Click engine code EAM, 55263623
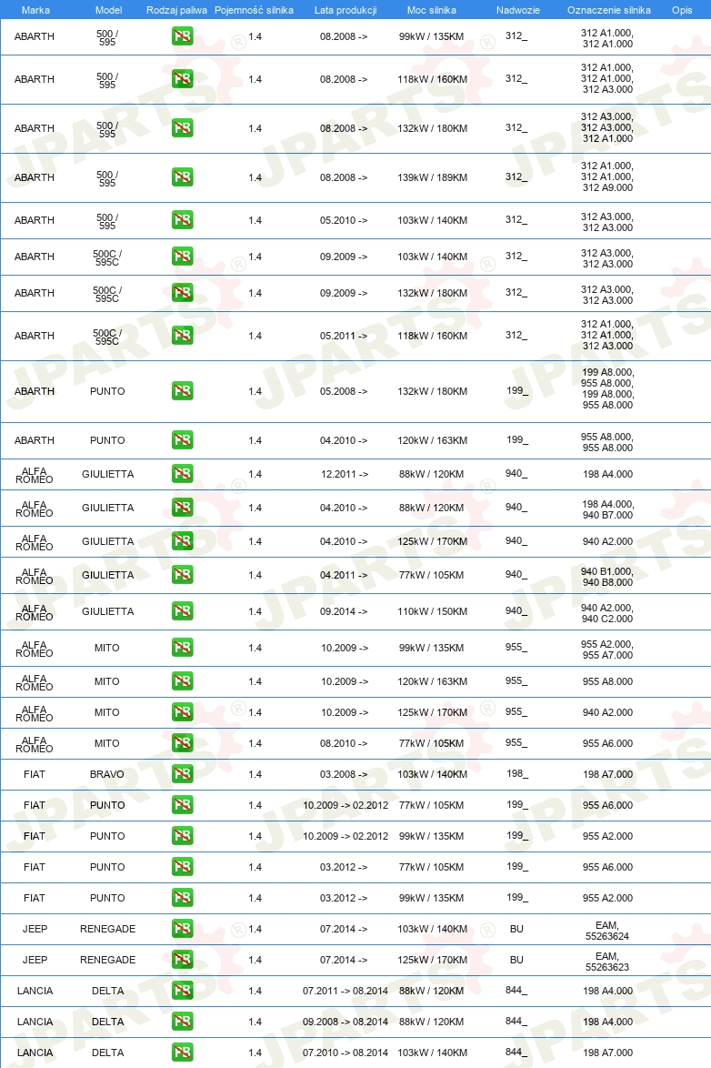 coord(607,962)
